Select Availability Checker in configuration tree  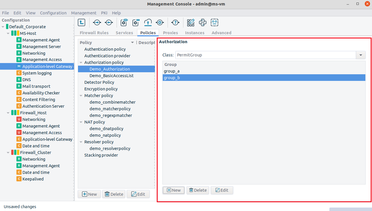(x=41, y=93)
